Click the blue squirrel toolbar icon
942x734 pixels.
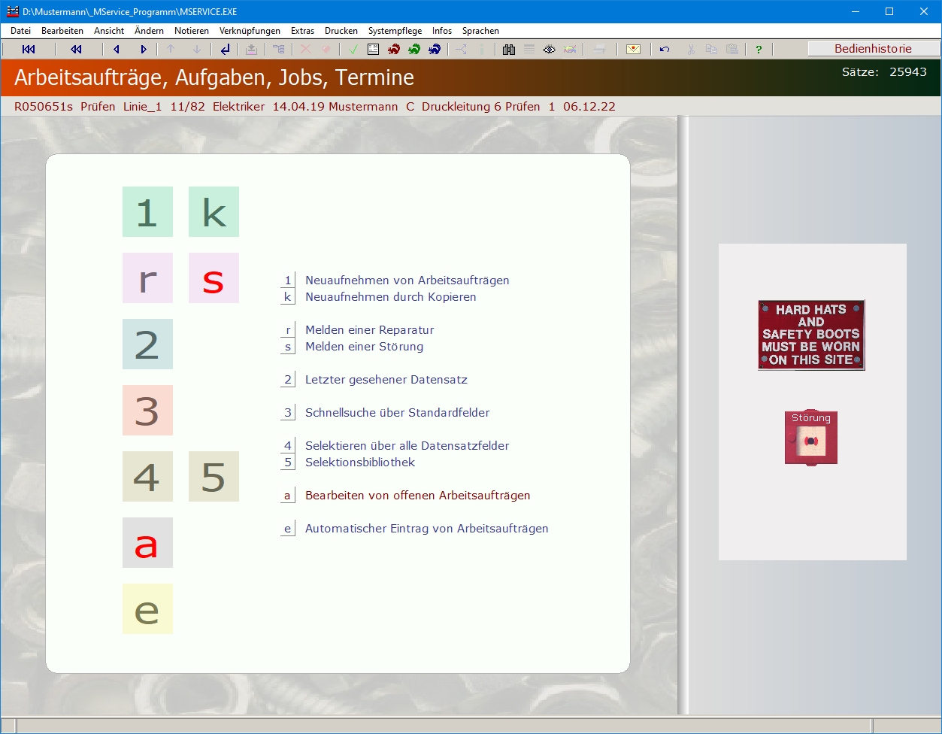pyautogui.click(x=434, y=50)
